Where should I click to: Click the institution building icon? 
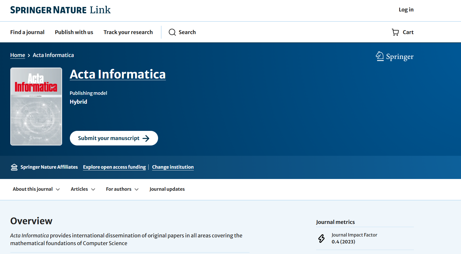click(x=14, y=167)
